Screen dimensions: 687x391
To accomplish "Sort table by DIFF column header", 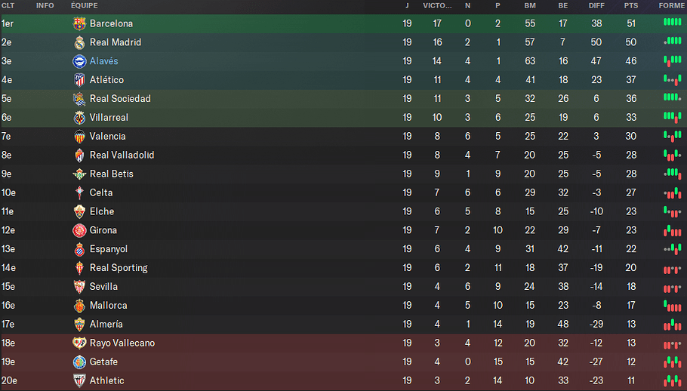I will coord(596,6).
